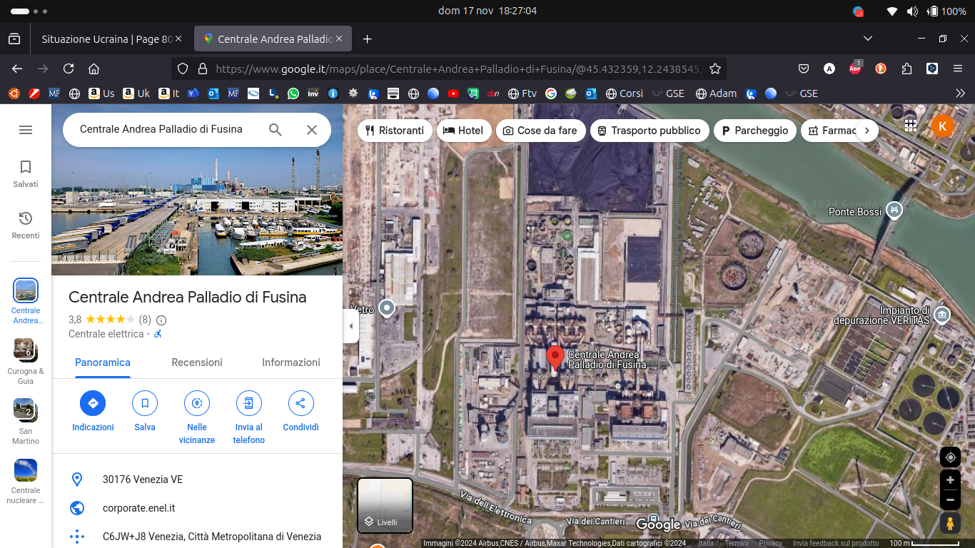Click Privacy link in map footer

(771, 543)
